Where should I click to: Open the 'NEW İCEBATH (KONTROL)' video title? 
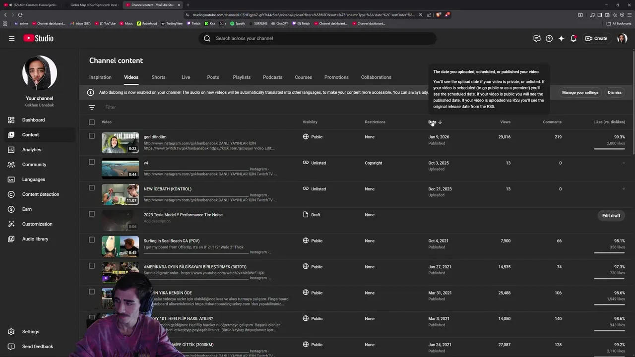[168, 189]
